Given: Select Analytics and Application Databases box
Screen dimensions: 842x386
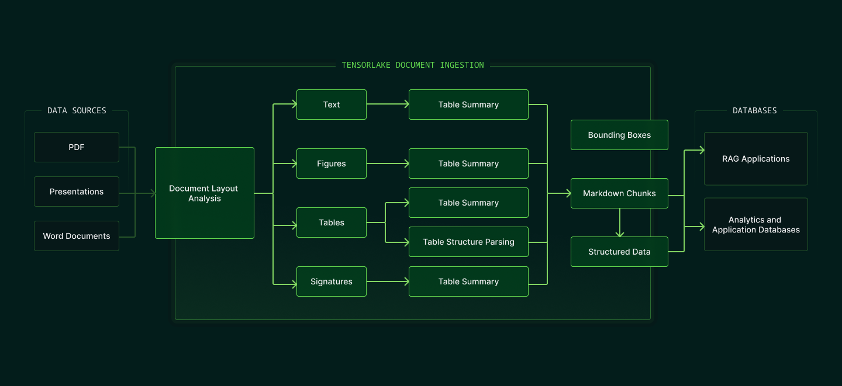Looking at the screenshot, I should click(756, 225).
